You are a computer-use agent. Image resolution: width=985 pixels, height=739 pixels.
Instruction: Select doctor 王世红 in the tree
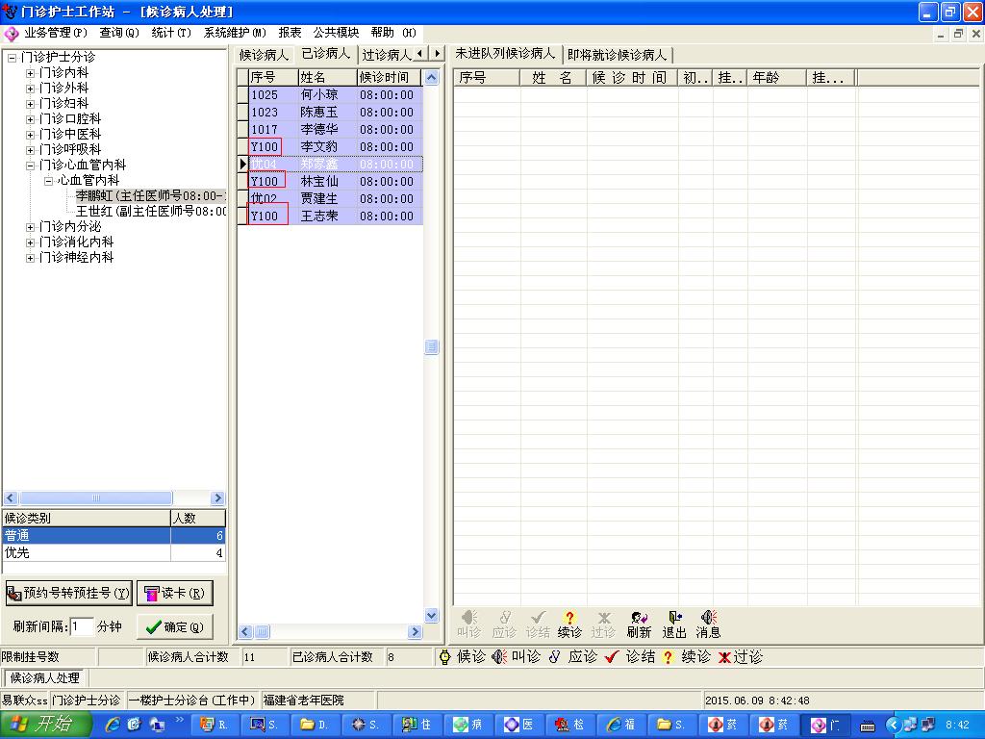click(x=150, y=211)
